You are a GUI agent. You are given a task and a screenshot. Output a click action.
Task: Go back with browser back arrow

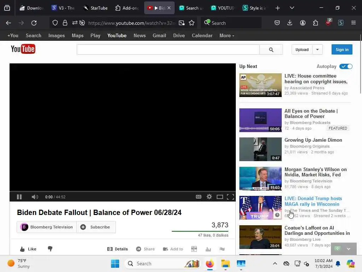pos(8,23)
